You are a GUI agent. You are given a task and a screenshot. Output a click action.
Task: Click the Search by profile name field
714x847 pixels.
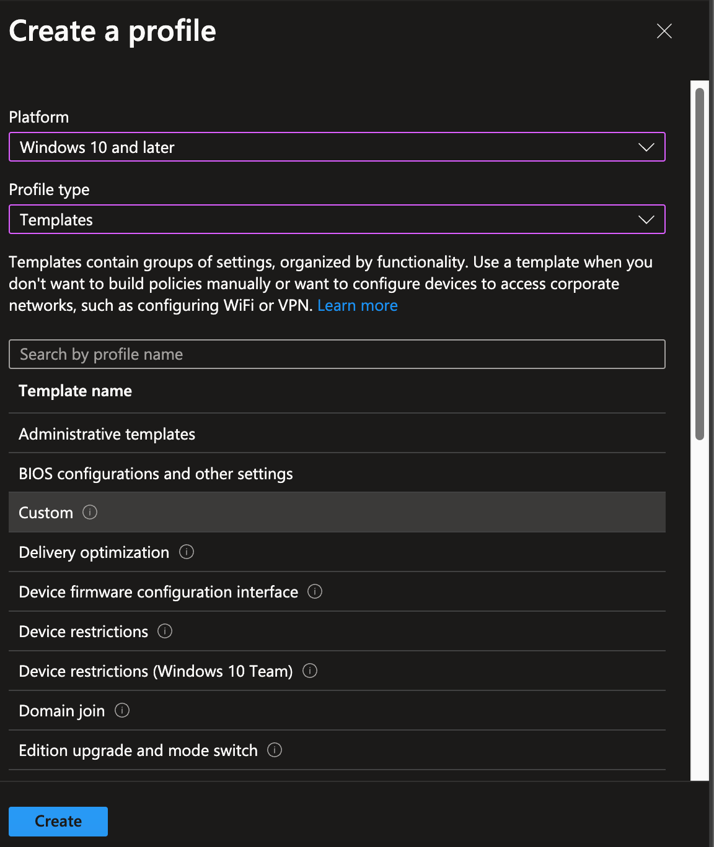(337, 354)
